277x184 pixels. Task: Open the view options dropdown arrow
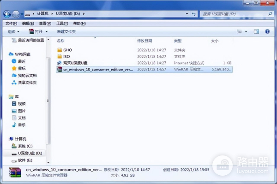point(246,31)
